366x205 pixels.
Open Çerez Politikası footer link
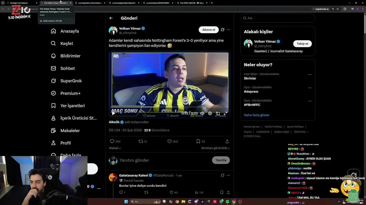click(x=295, y=127)
